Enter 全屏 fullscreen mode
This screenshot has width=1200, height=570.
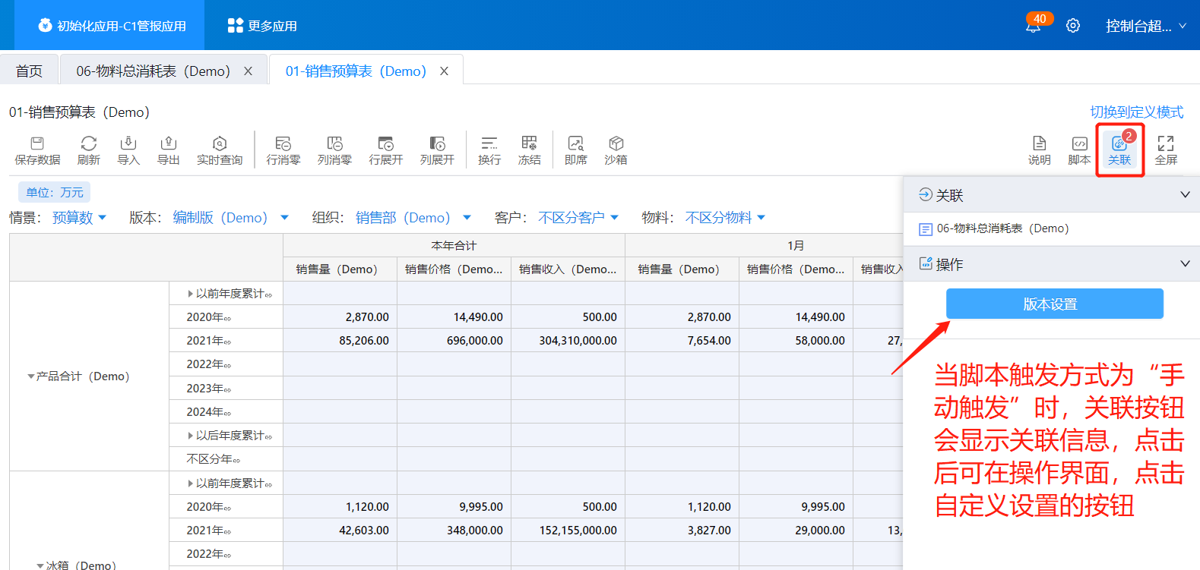coord(1165,150)
